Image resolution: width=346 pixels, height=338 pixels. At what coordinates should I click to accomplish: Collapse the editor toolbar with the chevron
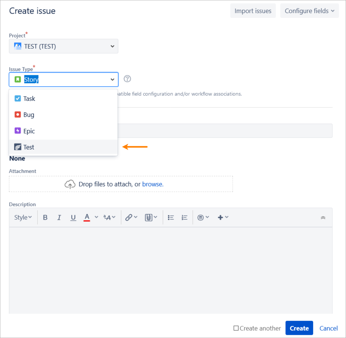tap(323, 218)
